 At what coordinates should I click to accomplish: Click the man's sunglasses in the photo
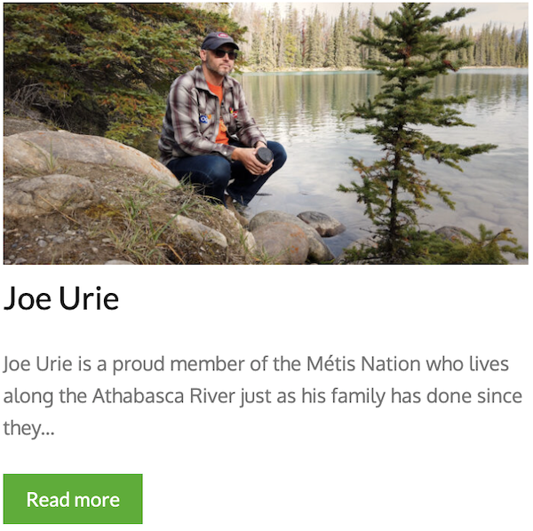coord(223,53)
